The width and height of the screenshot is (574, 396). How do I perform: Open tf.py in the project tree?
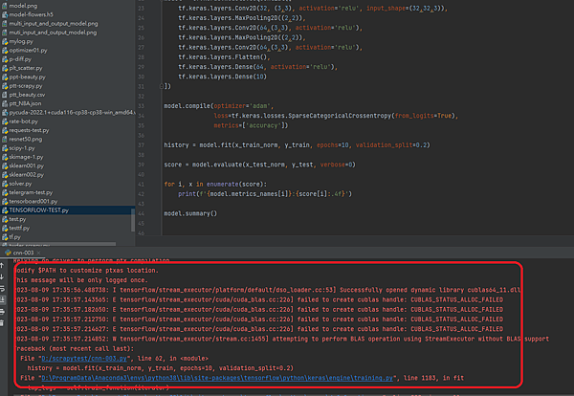15,237
